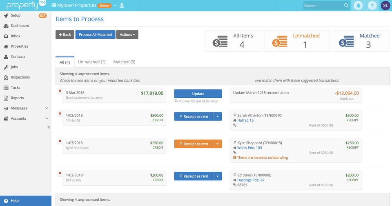Open the portfolio switcher arrow beside Demo
392x206 pixels.
tap(115, 5)
